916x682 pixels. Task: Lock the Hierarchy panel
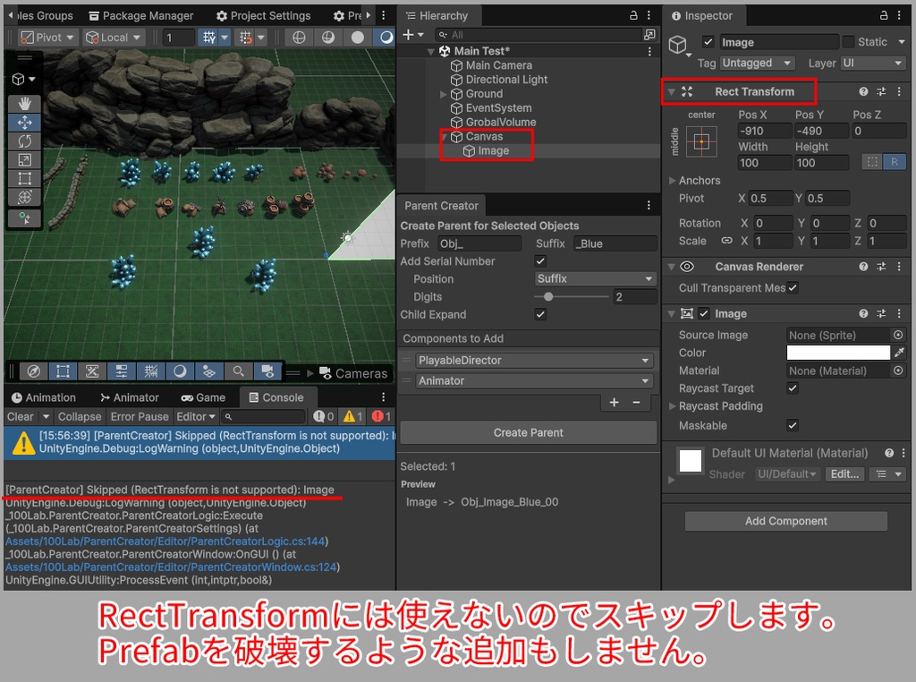[633, 16]
